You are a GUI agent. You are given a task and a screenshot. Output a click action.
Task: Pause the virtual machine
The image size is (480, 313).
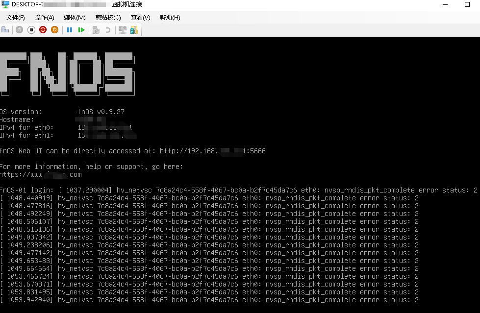click(70, 30)
